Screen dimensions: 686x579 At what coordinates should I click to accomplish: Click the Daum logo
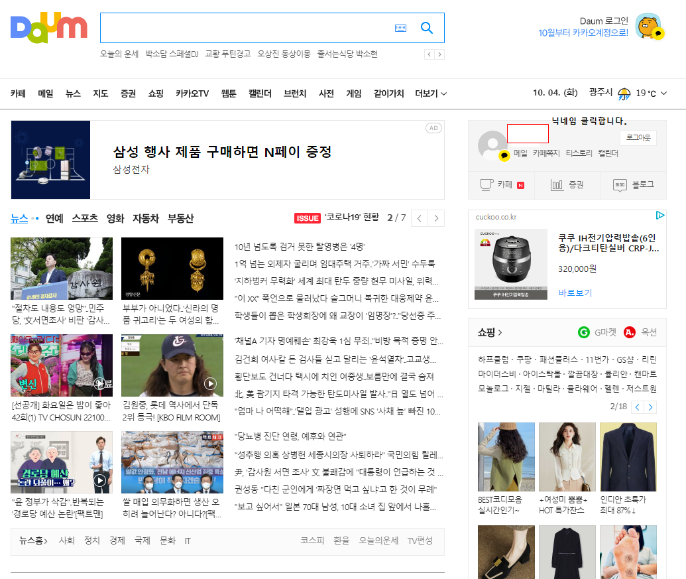pos(49,27)
